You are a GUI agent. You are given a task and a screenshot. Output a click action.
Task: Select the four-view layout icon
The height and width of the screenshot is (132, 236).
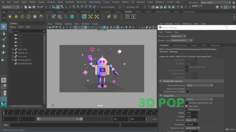tap(4, 87)
